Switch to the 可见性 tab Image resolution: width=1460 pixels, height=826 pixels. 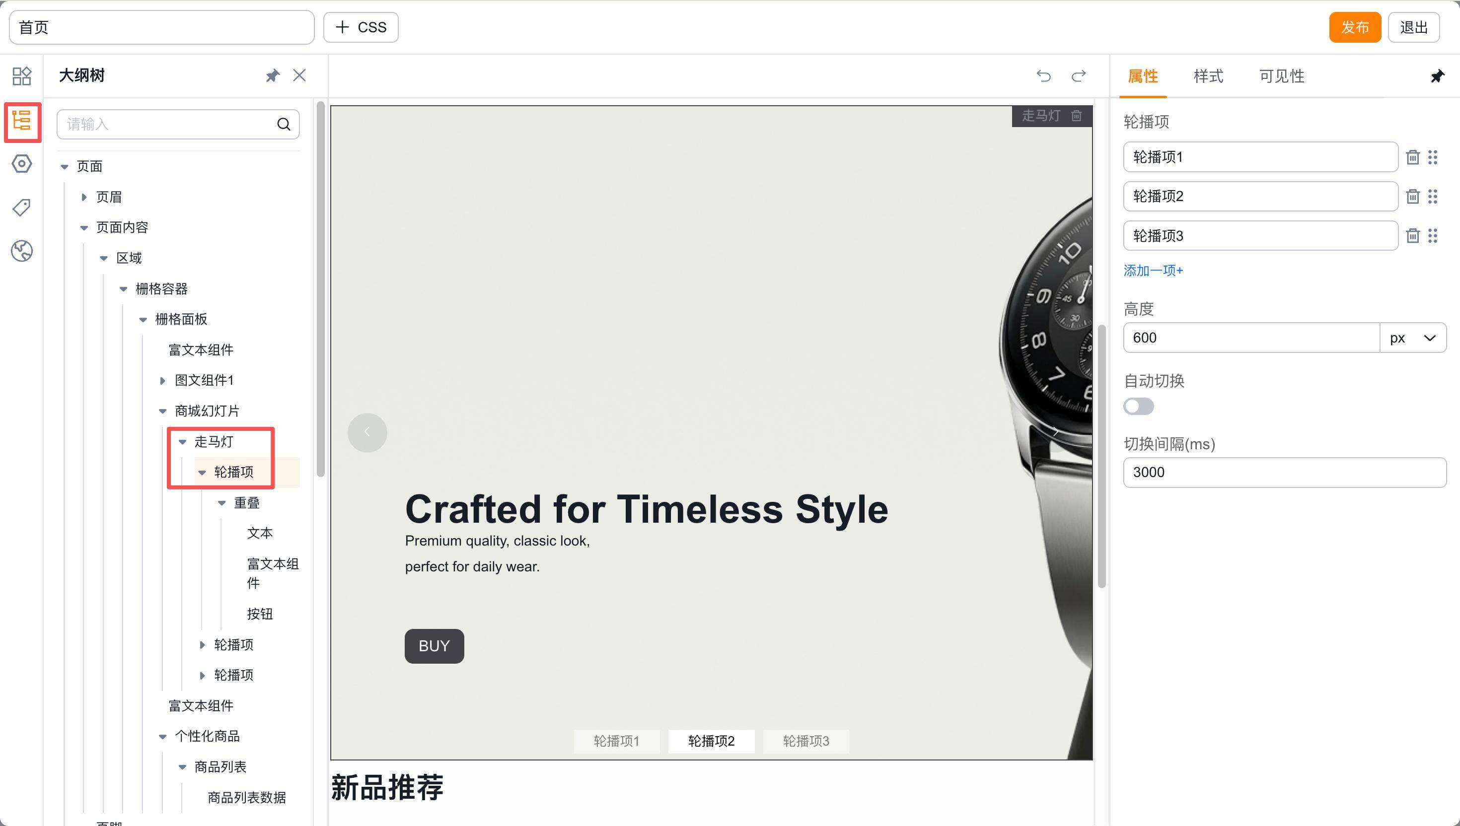[x=1281, y=76]
